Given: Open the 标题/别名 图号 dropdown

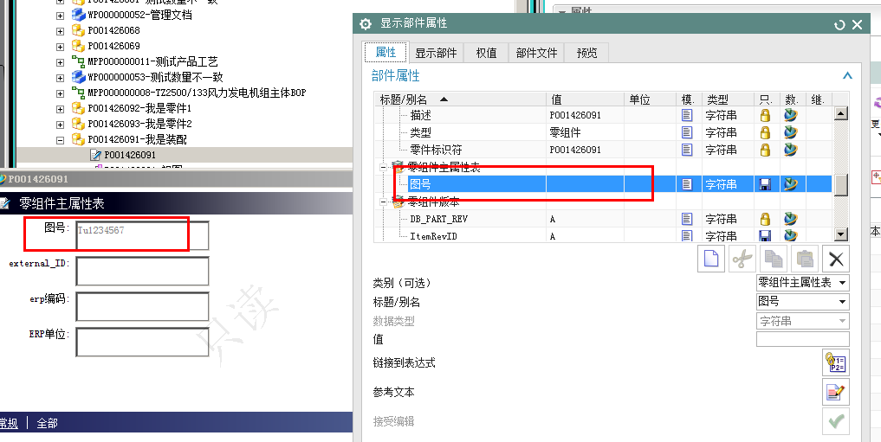Looking at the screenshot, I should (x=803, y=302).
